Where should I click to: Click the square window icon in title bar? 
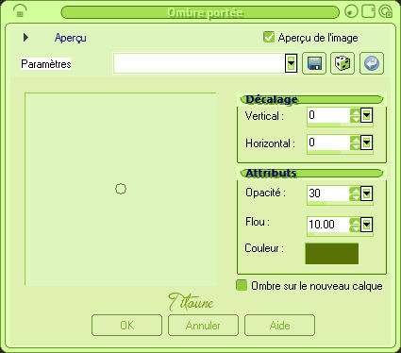[368, 11]
